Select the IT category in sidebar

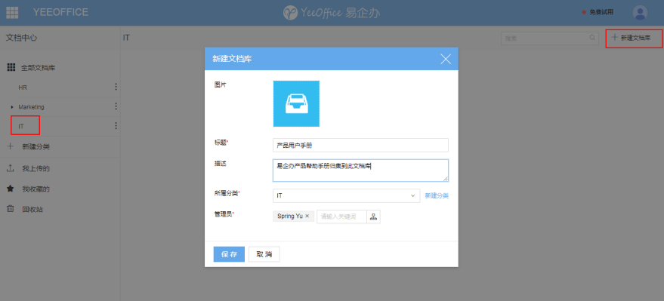pos(21,126)
